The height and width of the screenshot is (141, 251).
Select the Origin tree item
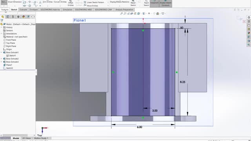coord(9,49)
